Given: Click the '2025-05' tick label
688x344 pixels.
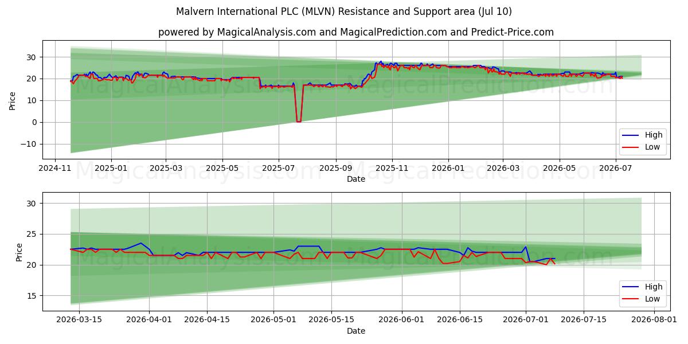Looking at the screenshot, I should pos(222,168).
